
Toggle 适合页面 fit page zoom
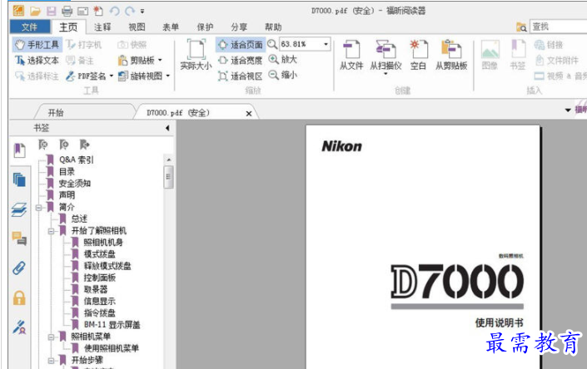tap(241, 45)
